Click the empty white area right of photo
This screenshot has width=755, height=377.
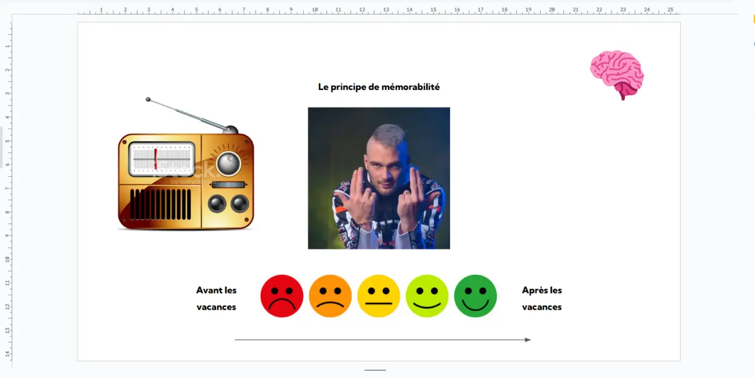tap(523, 174)
